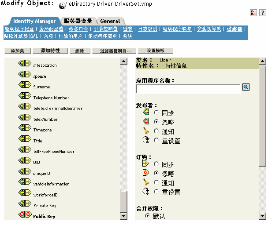The height and width of the screenshot is (225, 268).
Task: Click the sync arrows icon beside vehicleInformation
Action: point(25,181)
